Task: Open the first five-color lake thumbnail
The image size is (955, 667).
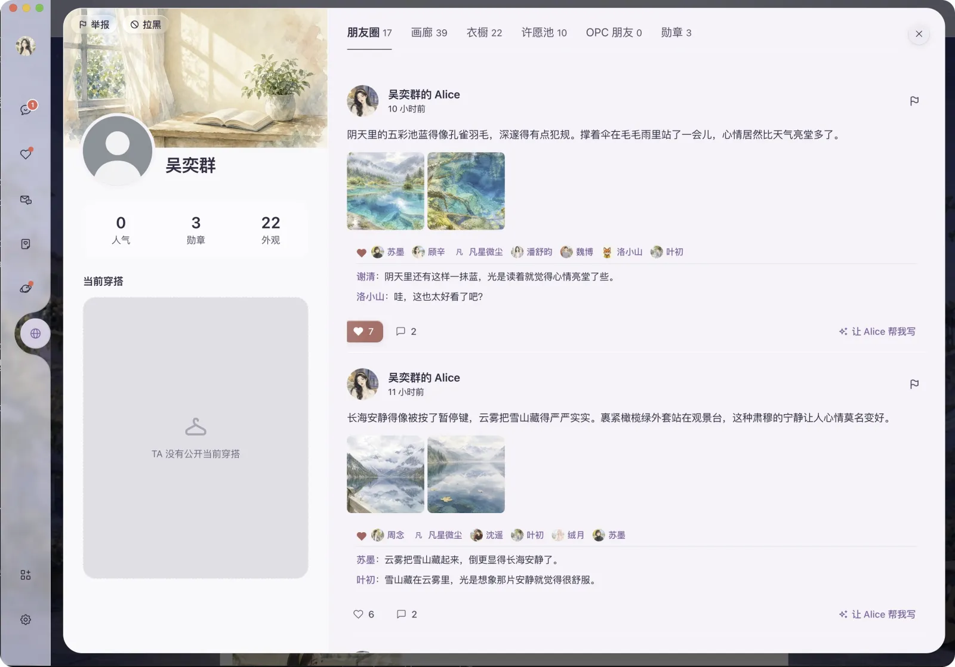Action: point(386,191)
